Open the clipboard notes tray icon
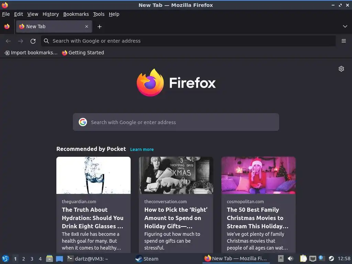Image resolution: width=352 pixels, height=264 pixels. pos(303,259)
